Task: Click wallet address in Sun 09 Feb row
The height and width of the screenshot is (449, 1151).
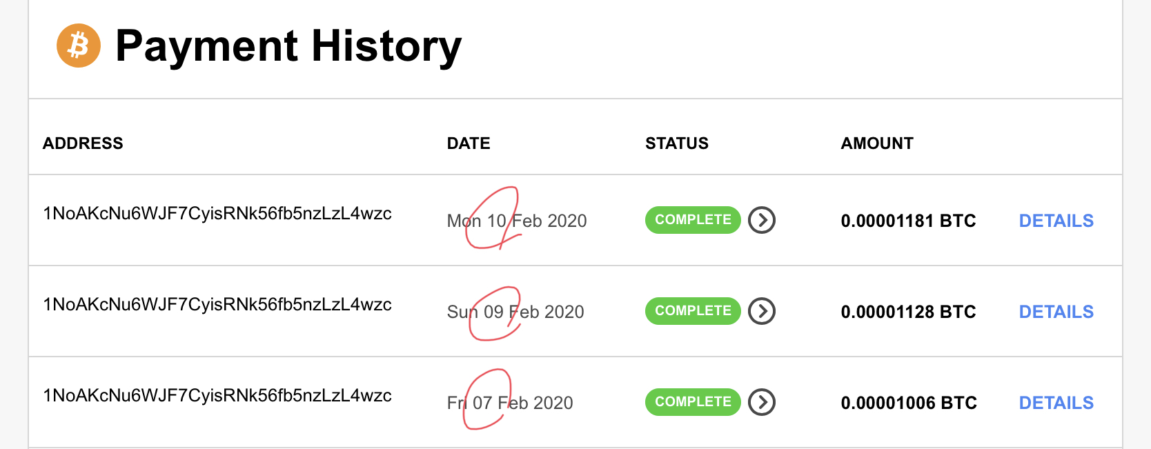Action: (x=217, y=305)
